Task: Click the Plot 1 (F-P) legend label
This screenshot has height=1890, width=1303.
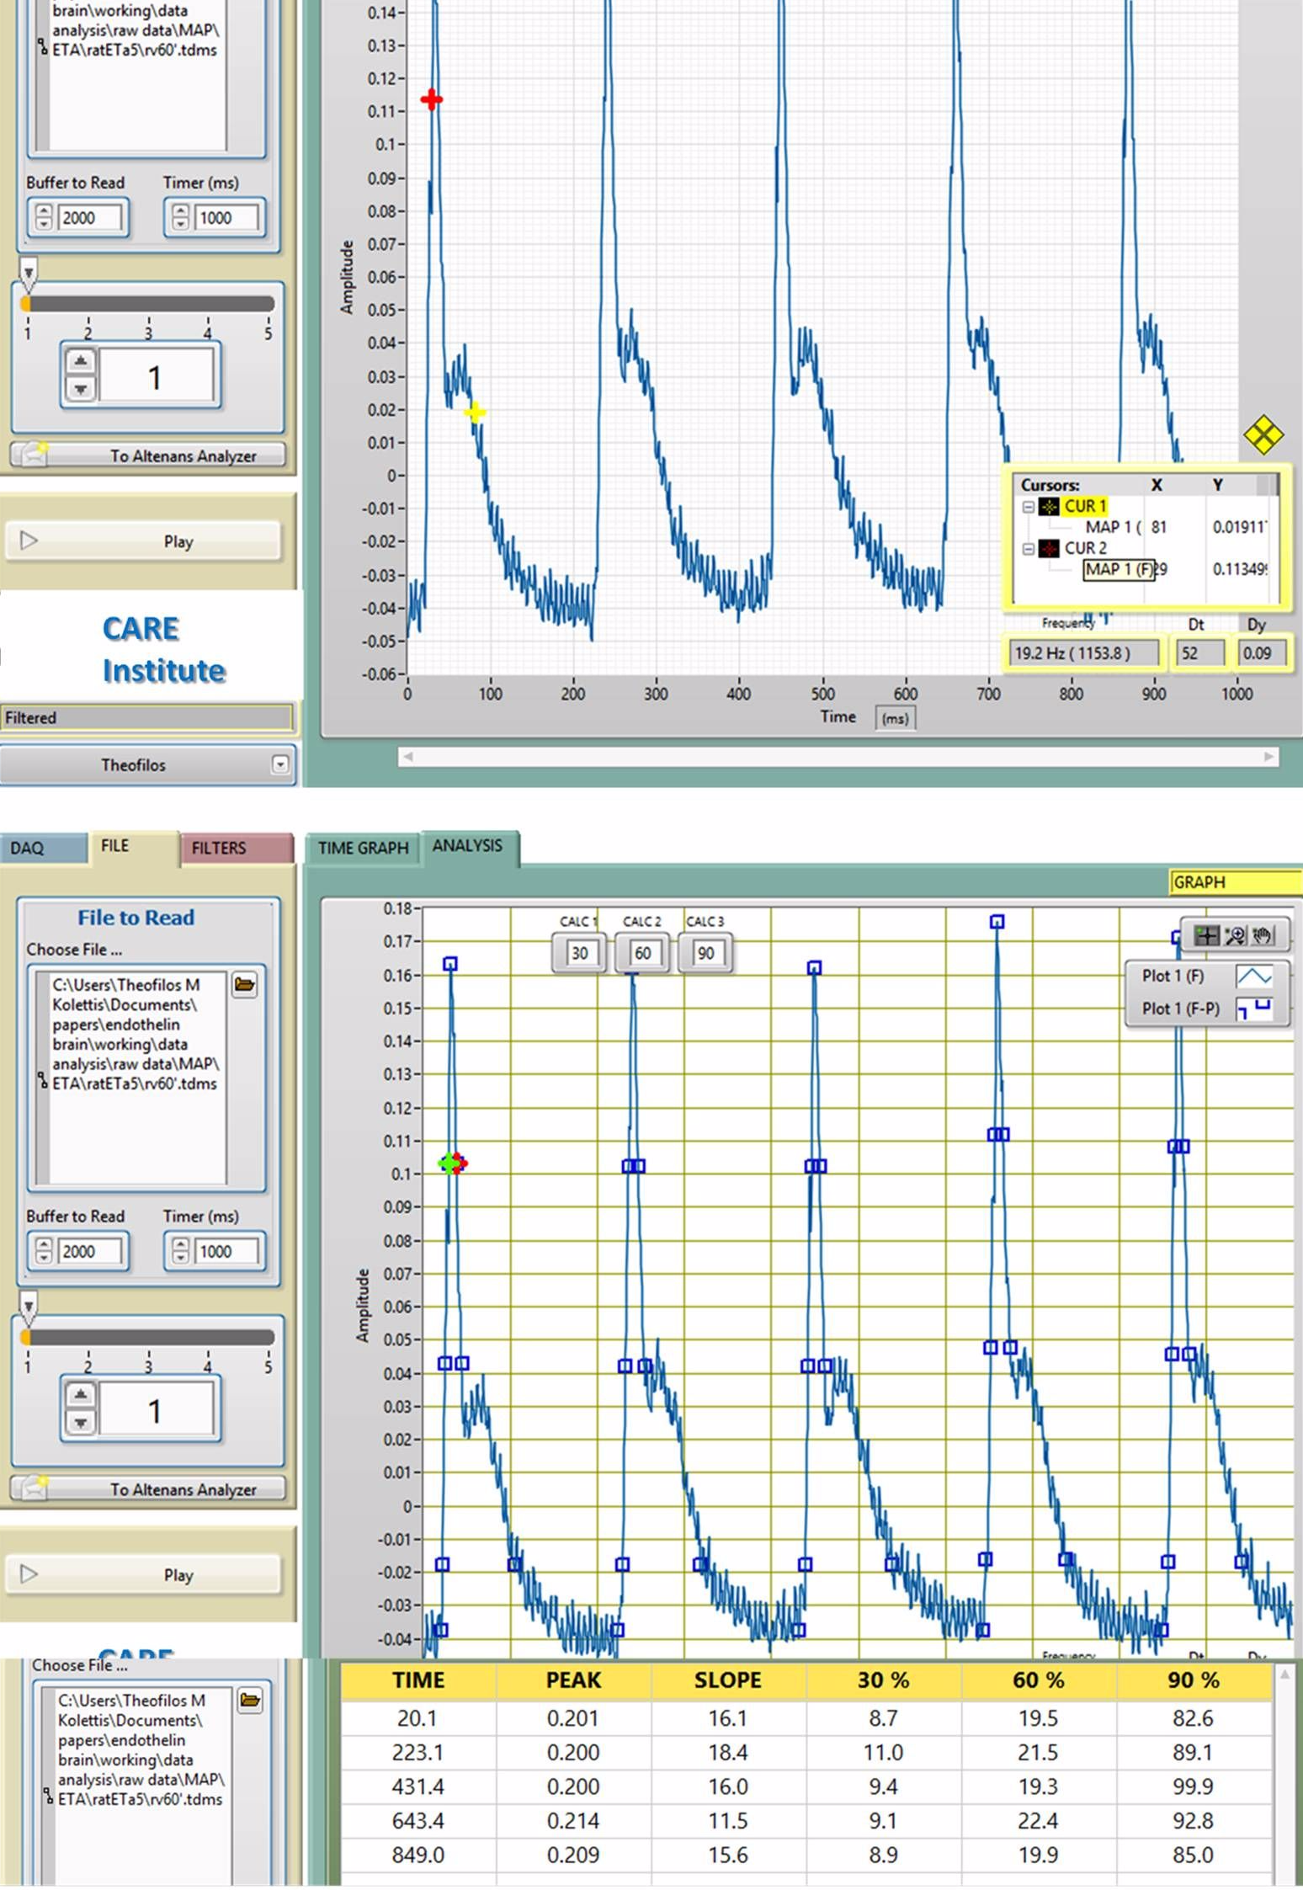Action: click(x=1180, y=1008)
